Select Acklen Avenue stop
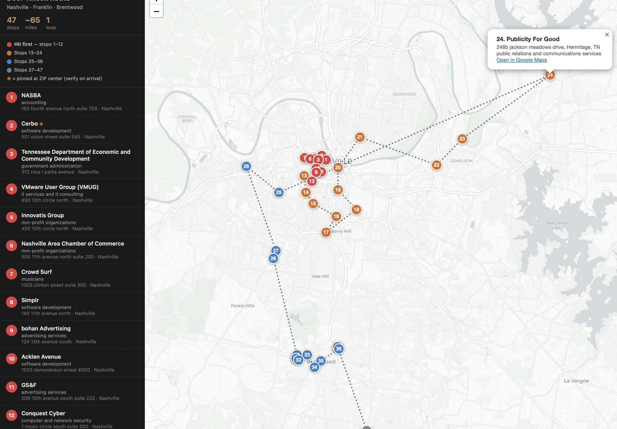Viewport: 617px width, 429px height. (72, 363)
